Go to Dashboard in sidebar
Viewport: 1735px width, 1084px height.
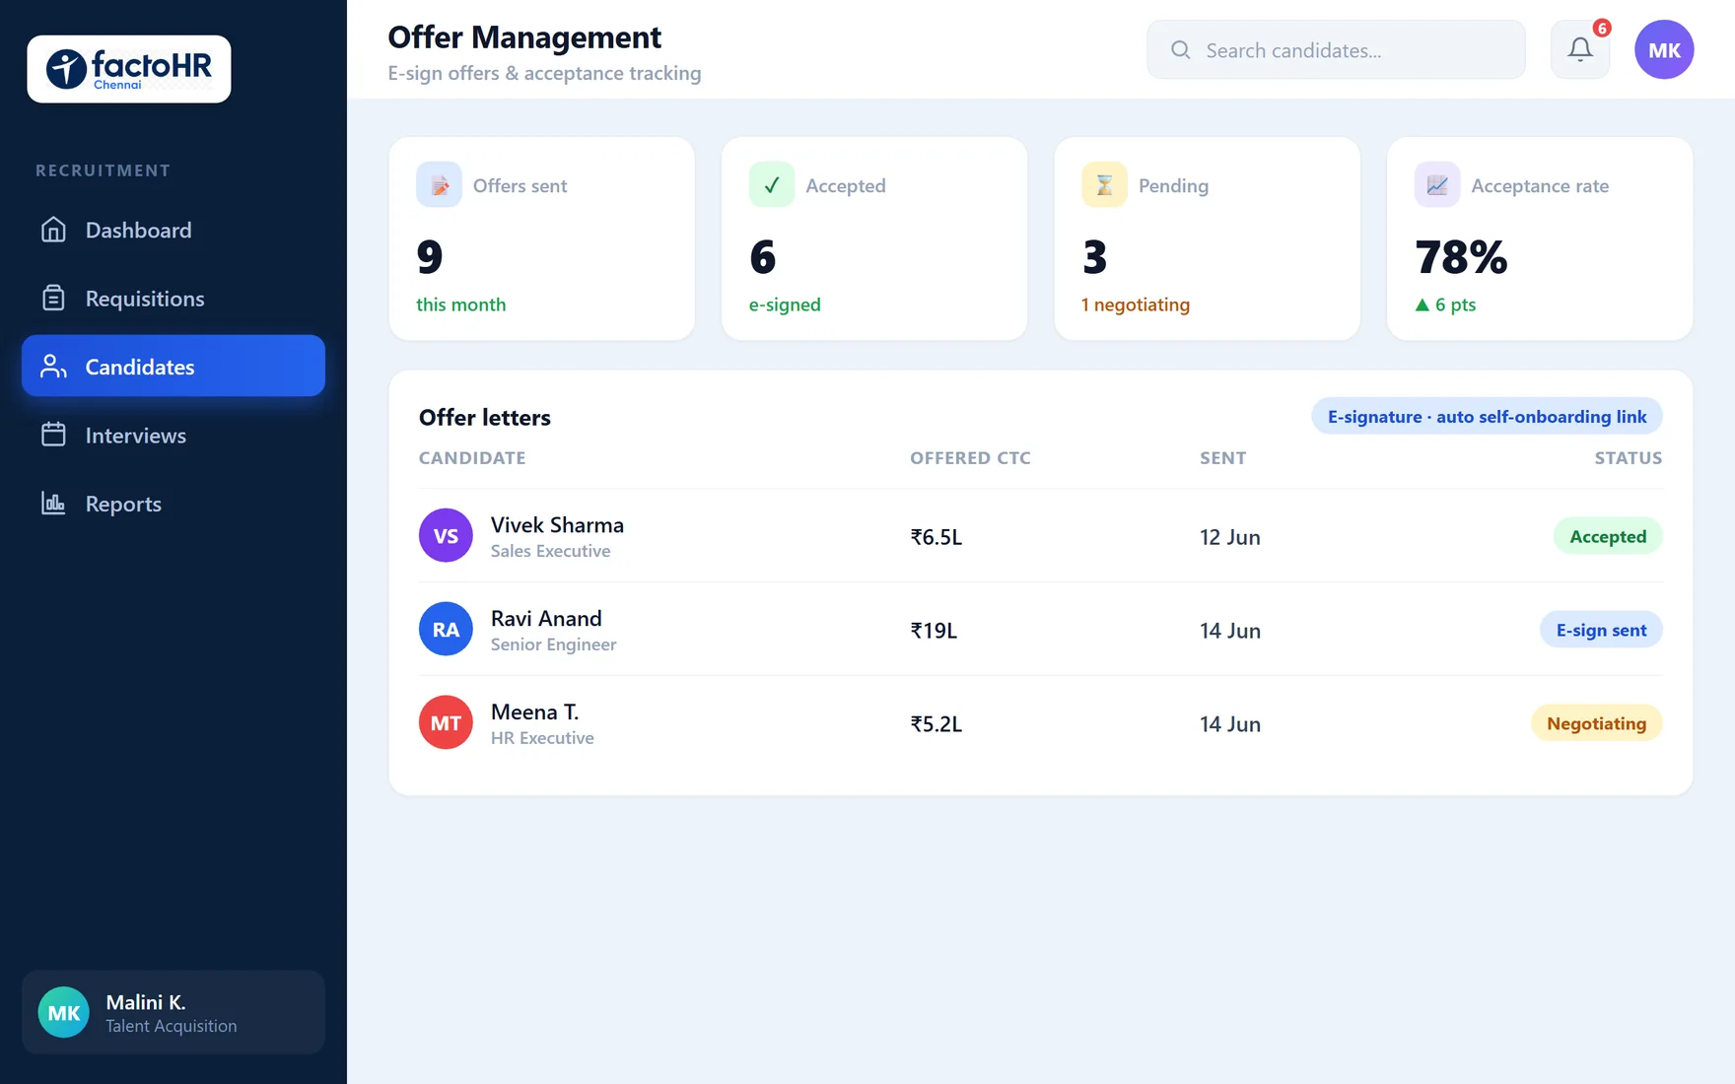coord(173,230)
